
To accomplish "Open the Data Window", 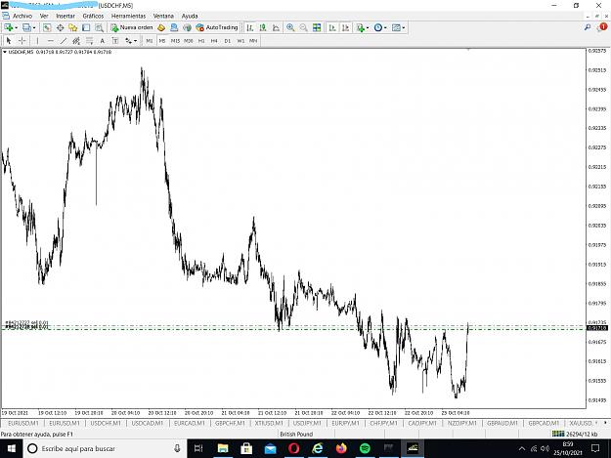I will [60, 27].
